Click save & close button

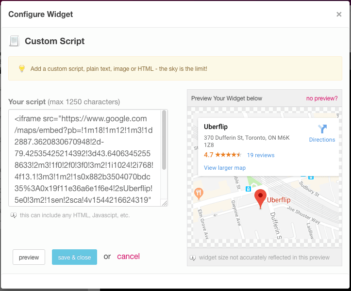pyautogui.click(x=74, y=257)
